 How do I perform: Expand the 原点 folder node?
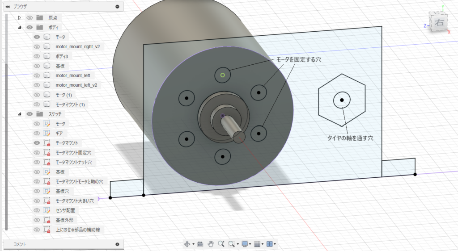(20, 17)
